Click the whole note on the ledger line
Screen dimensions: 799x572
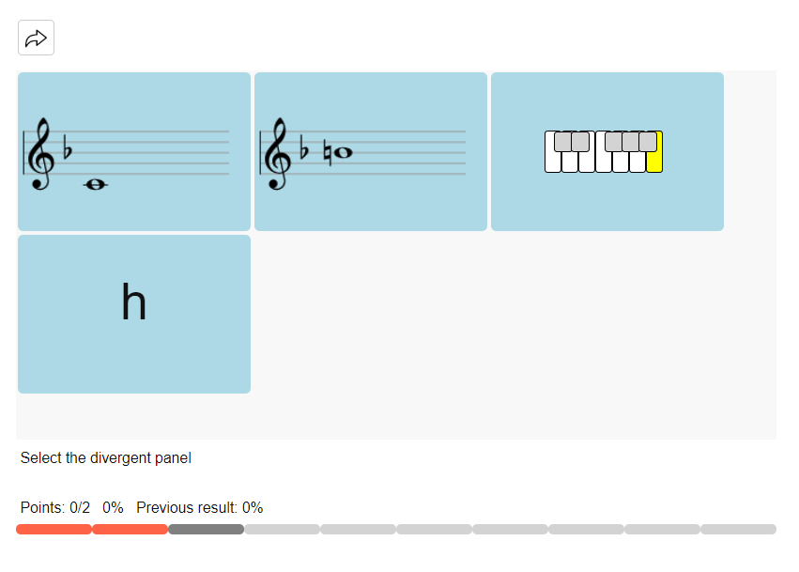tap(96, 185)
